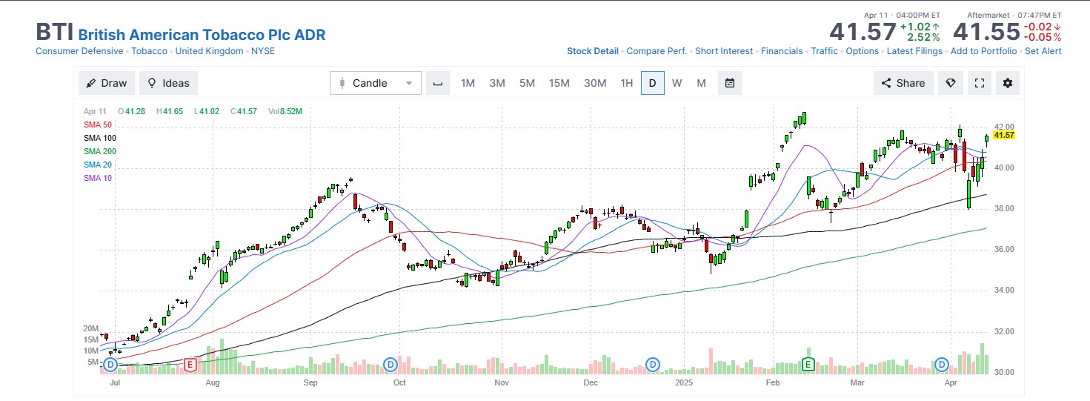
Task: Click the calendar date range icon
Action: pyautogui.click(x=729, y=83)
